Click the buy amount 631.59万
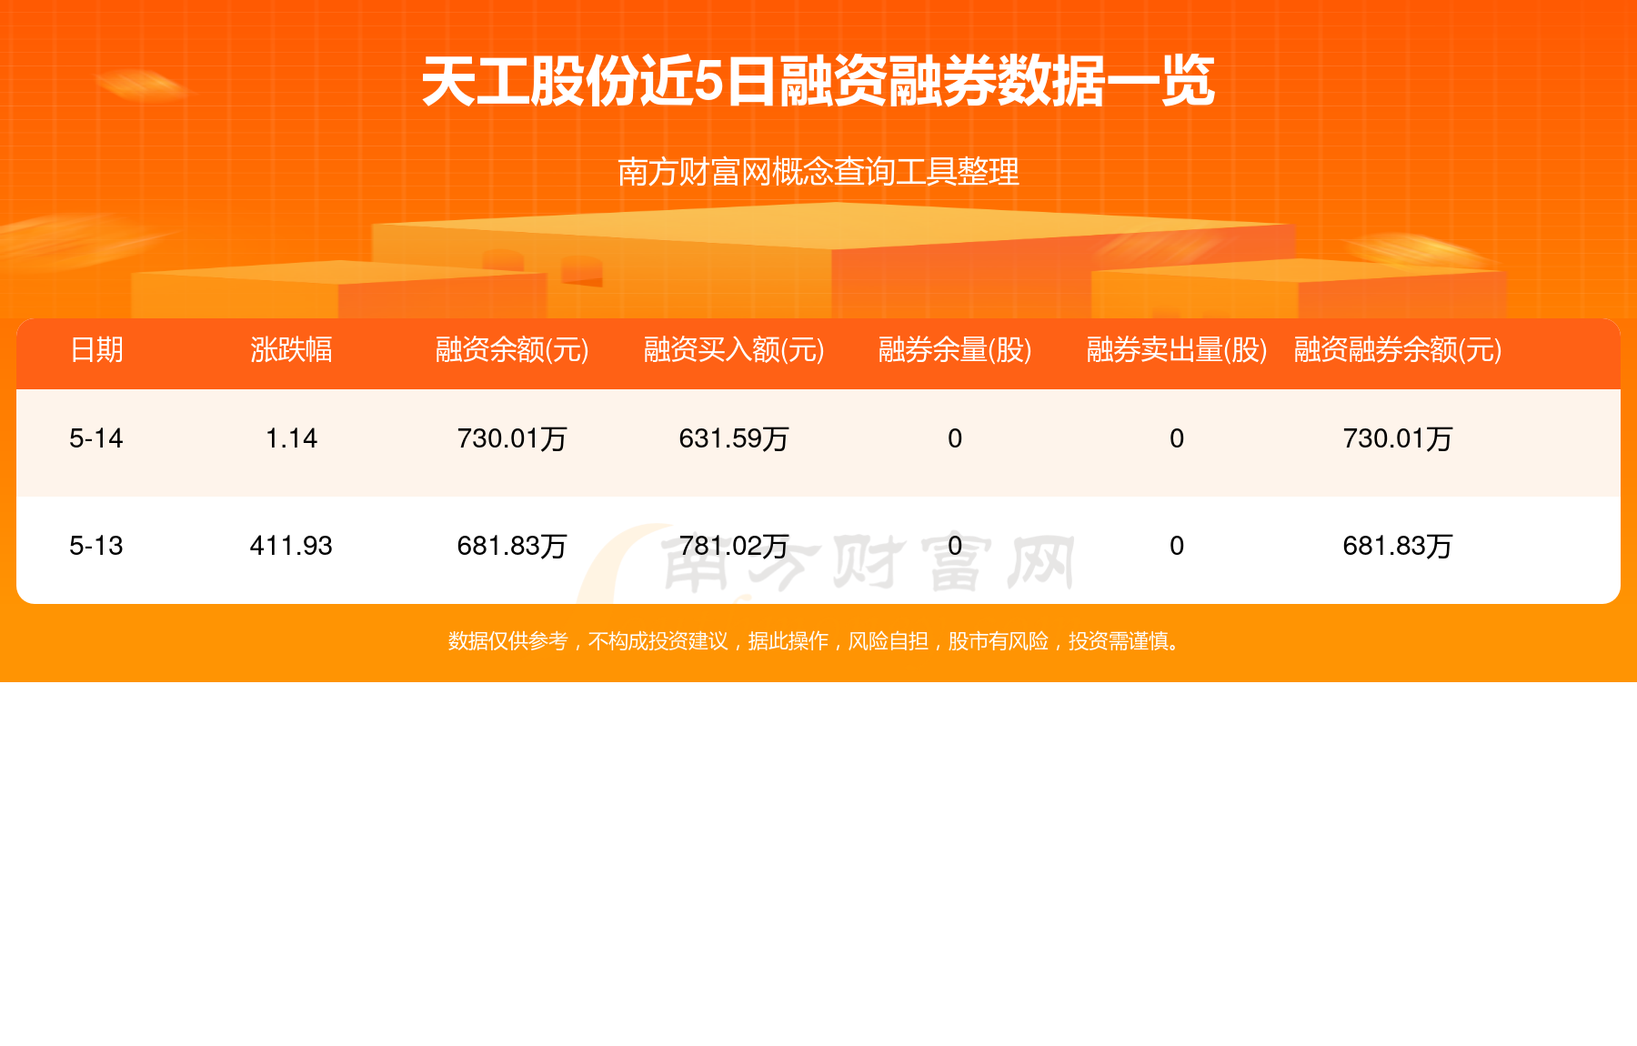 734,438
